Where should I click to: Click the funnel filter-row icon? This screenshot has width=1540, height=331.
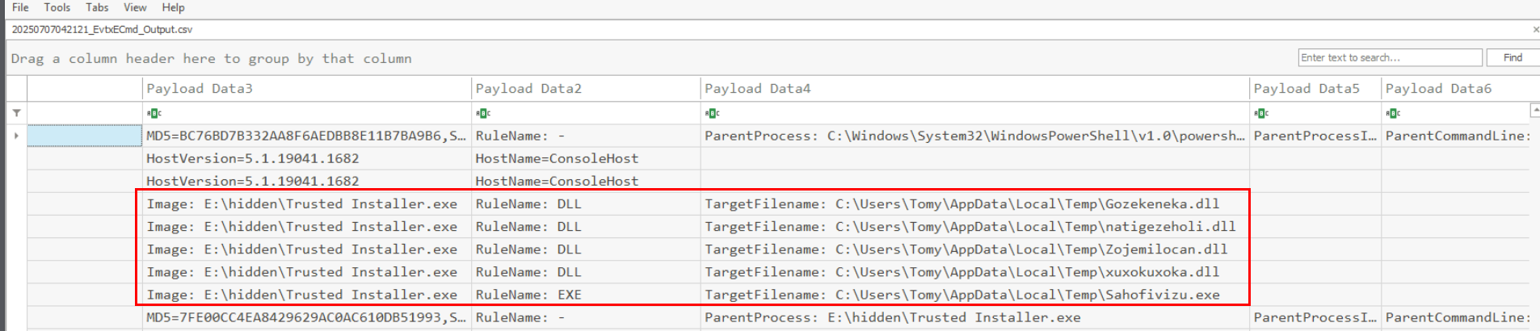tap(16, 113)
